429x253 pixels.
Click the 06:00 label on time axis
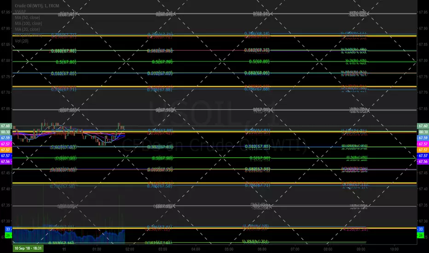[x=262, y=249]
